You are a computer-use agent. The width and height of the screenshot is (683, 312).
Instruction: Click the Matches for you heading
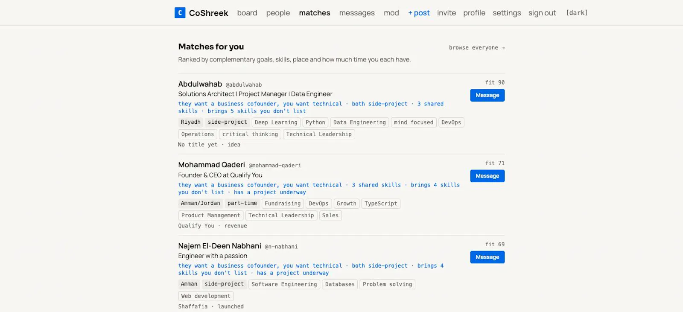(x=211, y=47)
